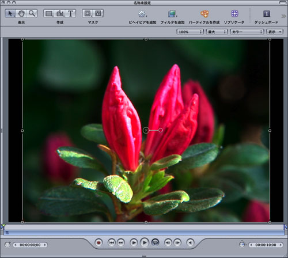Open the 100% zoom level dropdown

pos(190,32)
